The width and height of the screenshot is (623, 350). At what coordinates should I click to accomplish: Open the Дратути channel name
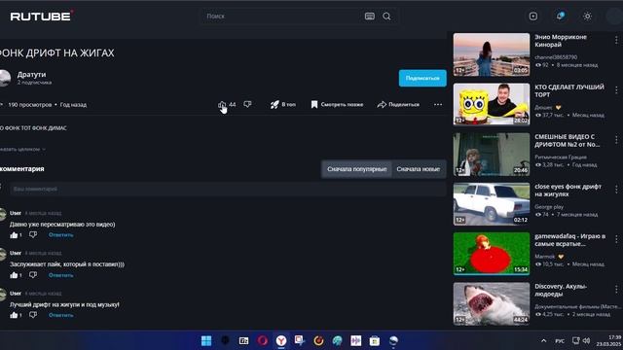coord(31,74)
